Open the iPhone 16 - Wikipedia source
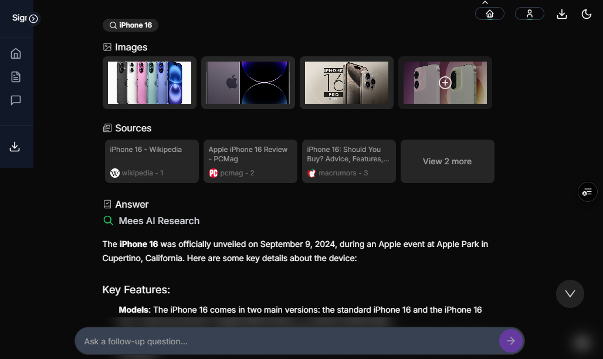603x359 pixels. pos(152,161)
